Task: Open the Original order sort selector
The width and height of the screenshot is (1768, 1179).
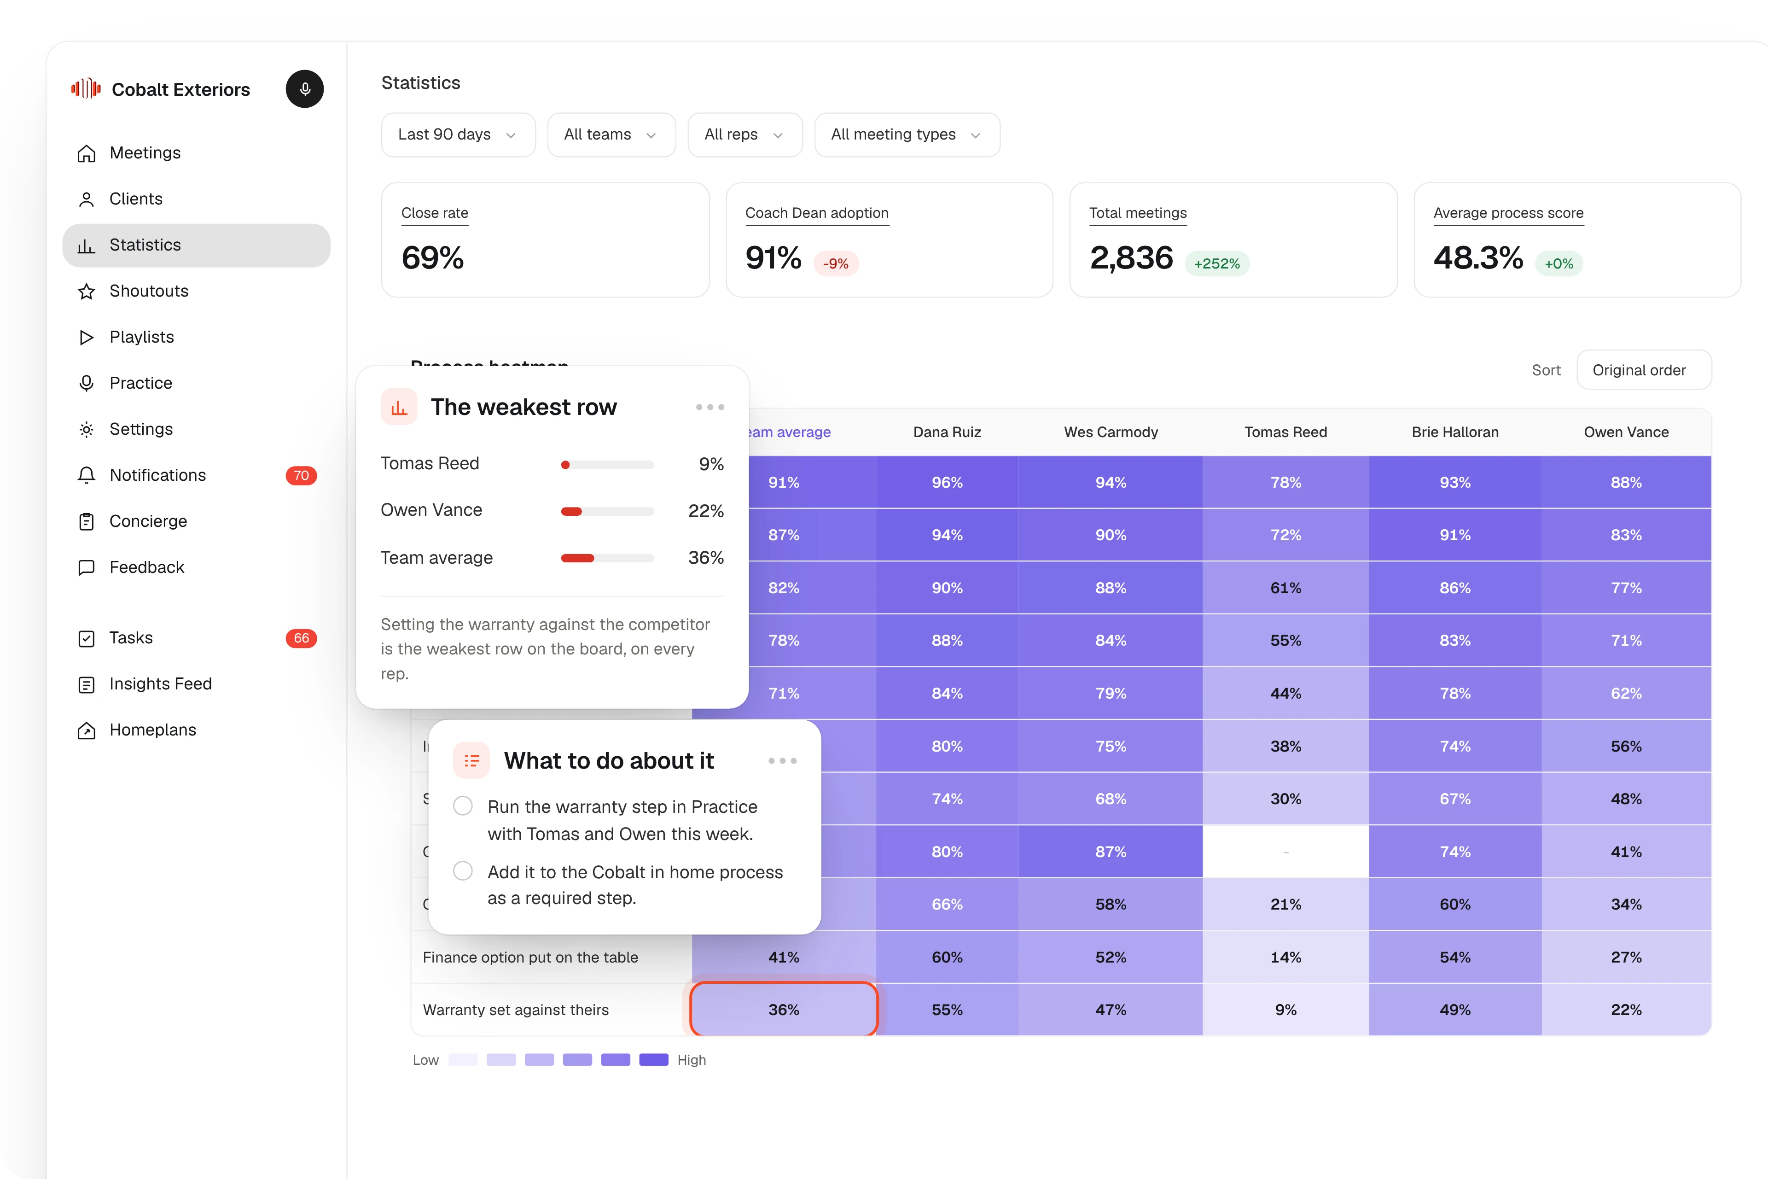Action: 1644,370
